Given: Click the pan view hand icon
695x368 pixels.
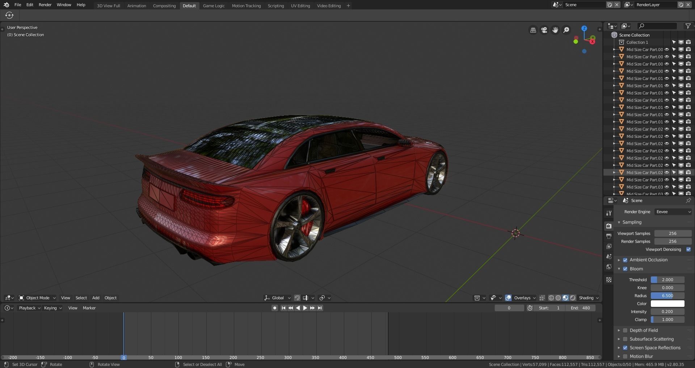Looking at the screenshot, I should (555, 30).
